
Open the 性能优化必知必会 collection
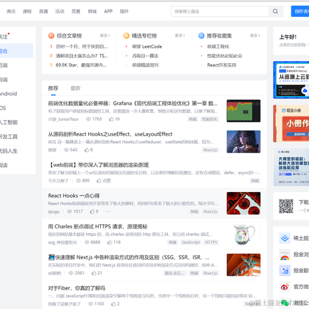(224, 56)
